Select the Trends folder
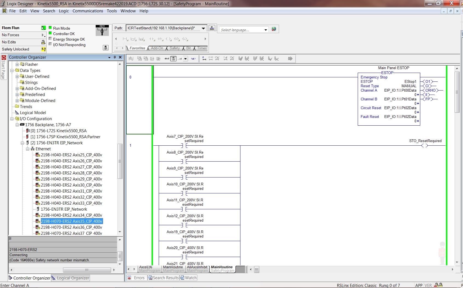The image size is (463, 288). click(26, 106)
